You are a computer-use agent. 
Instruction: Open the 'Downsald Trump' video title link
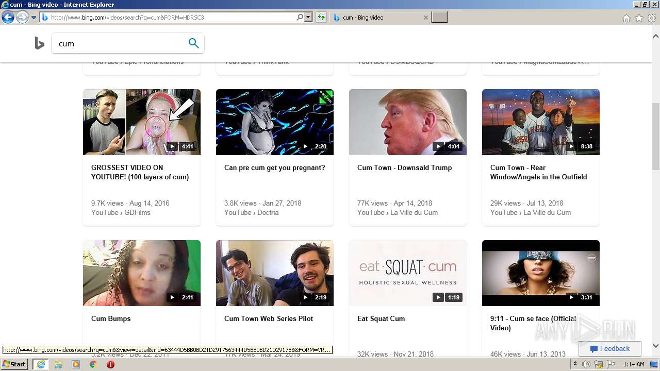click(x=404, y=167)
